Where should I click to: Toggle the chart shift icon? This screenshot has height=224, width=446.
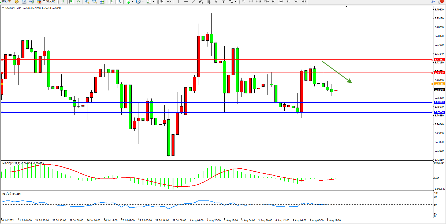pyautogui.click(x=119, y=2)
